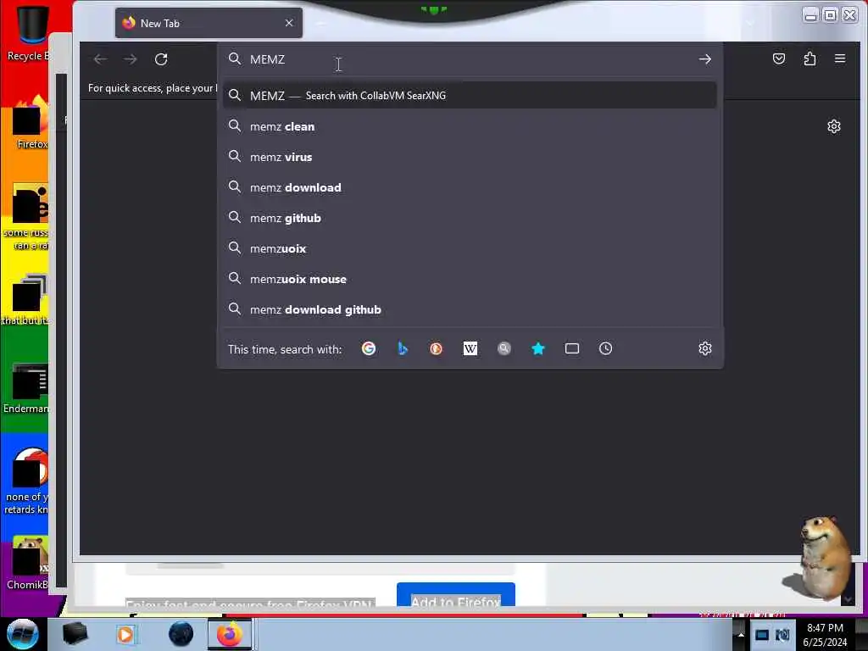The image size is (868, 651).
Task: Click the MEMZ address bar field
Action: 470,59
